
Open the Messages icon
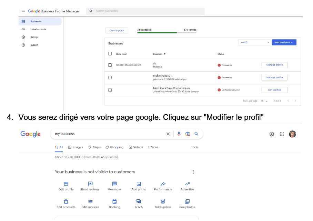(x=114, y=184)
